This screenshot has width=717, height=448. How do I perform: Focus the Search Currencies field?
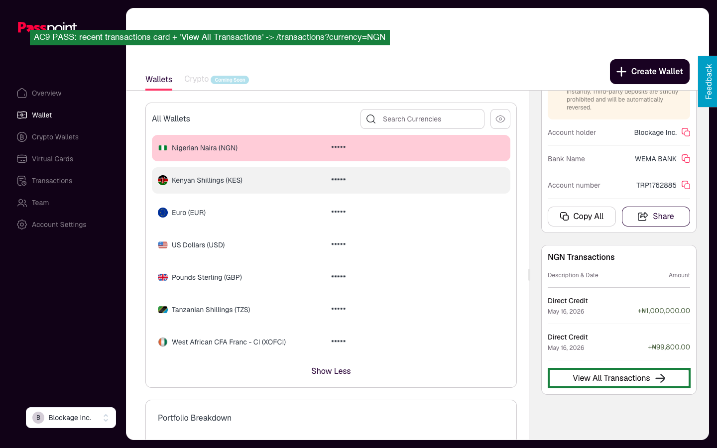point(422,119)
